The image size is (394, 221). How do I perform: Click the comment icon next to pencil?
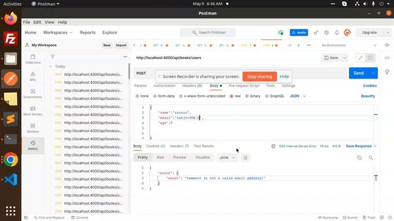[x=370, y=58]
